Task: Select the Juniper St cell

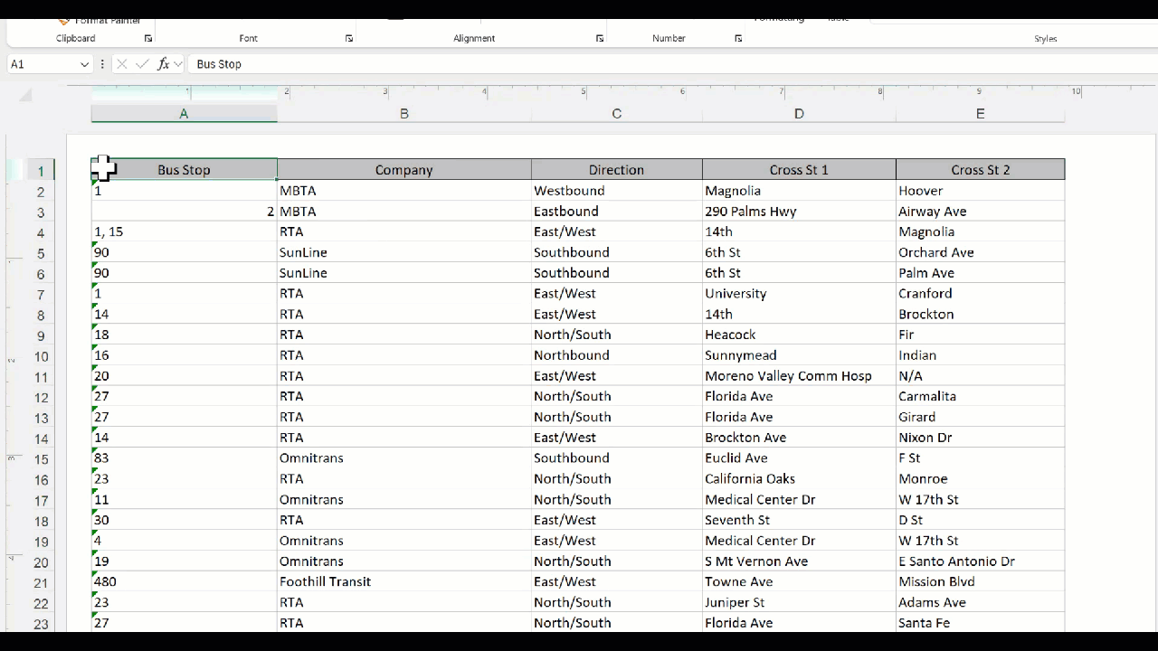Action: (x=799, y=603)
